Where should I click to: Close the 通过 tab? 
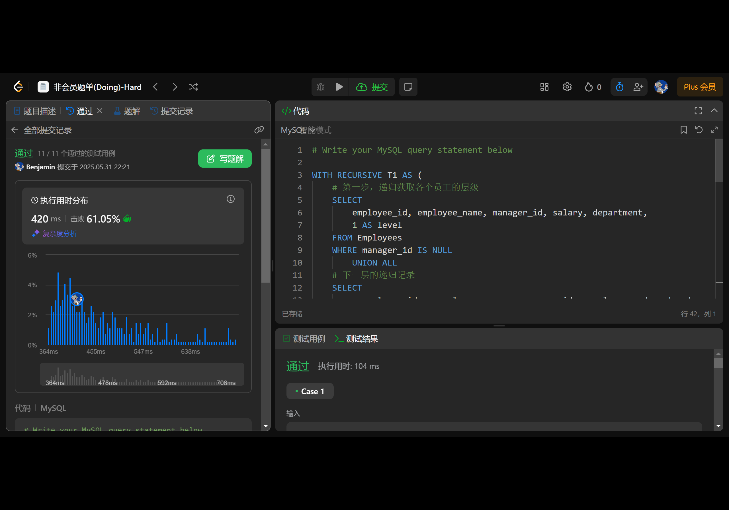pyautogui.click(x=100, y=111)
